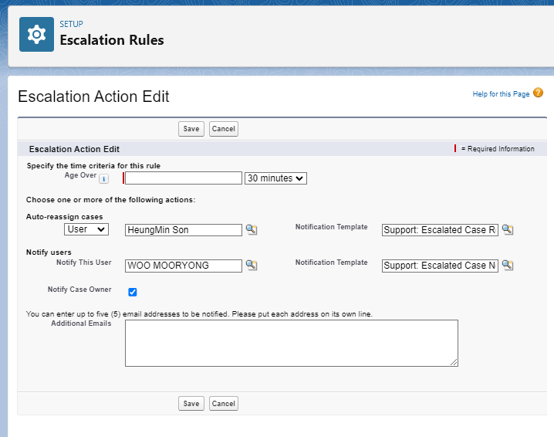The width and height of the screenshot is (554, 437).
Task: Click the Setup gear icon
Action: coord(36,34)
